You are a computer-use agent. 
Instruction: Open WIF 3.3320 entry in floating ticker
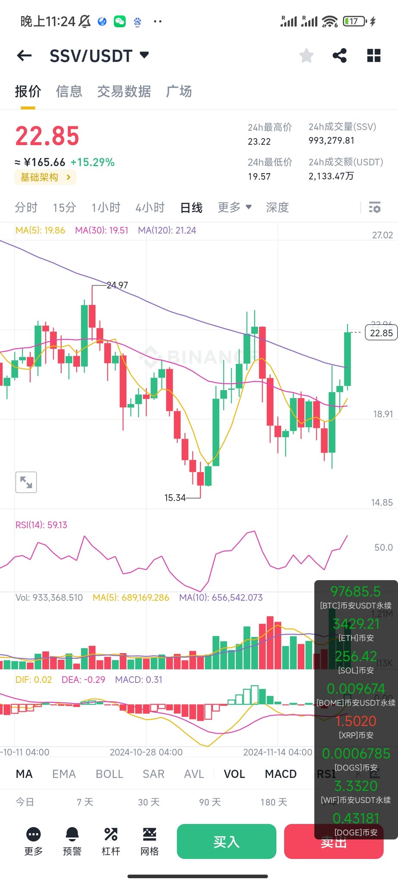point(356,792)
